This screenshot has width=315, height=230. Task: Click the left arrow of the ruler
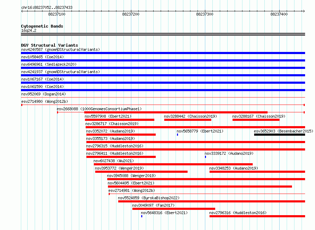tap(22, 11)
